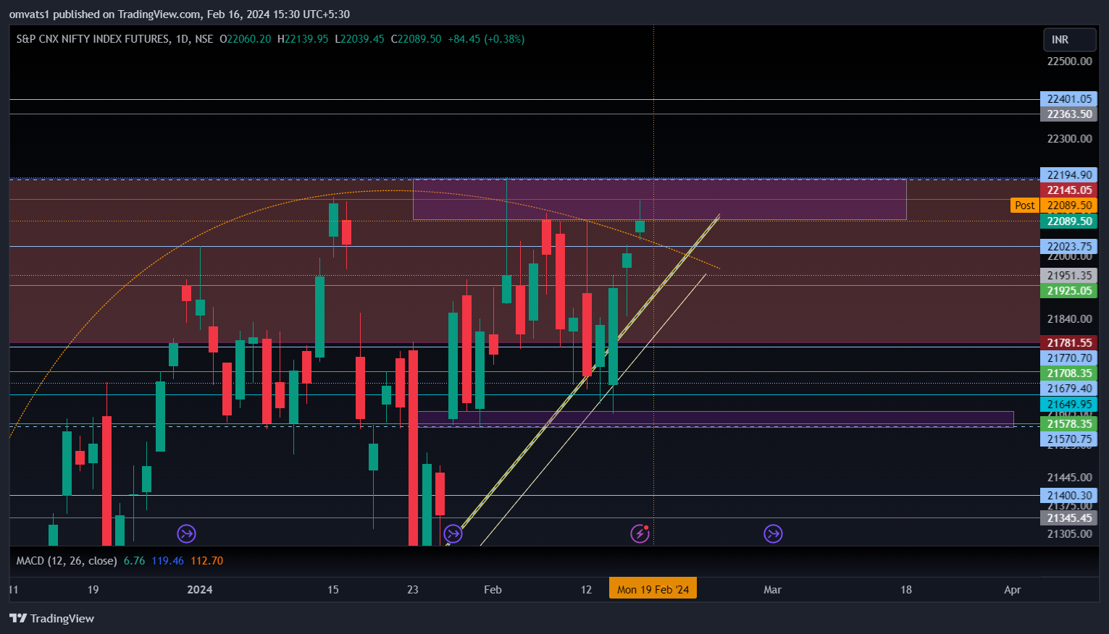Click the gray 21345.45 price label

tap(1068, 518)
